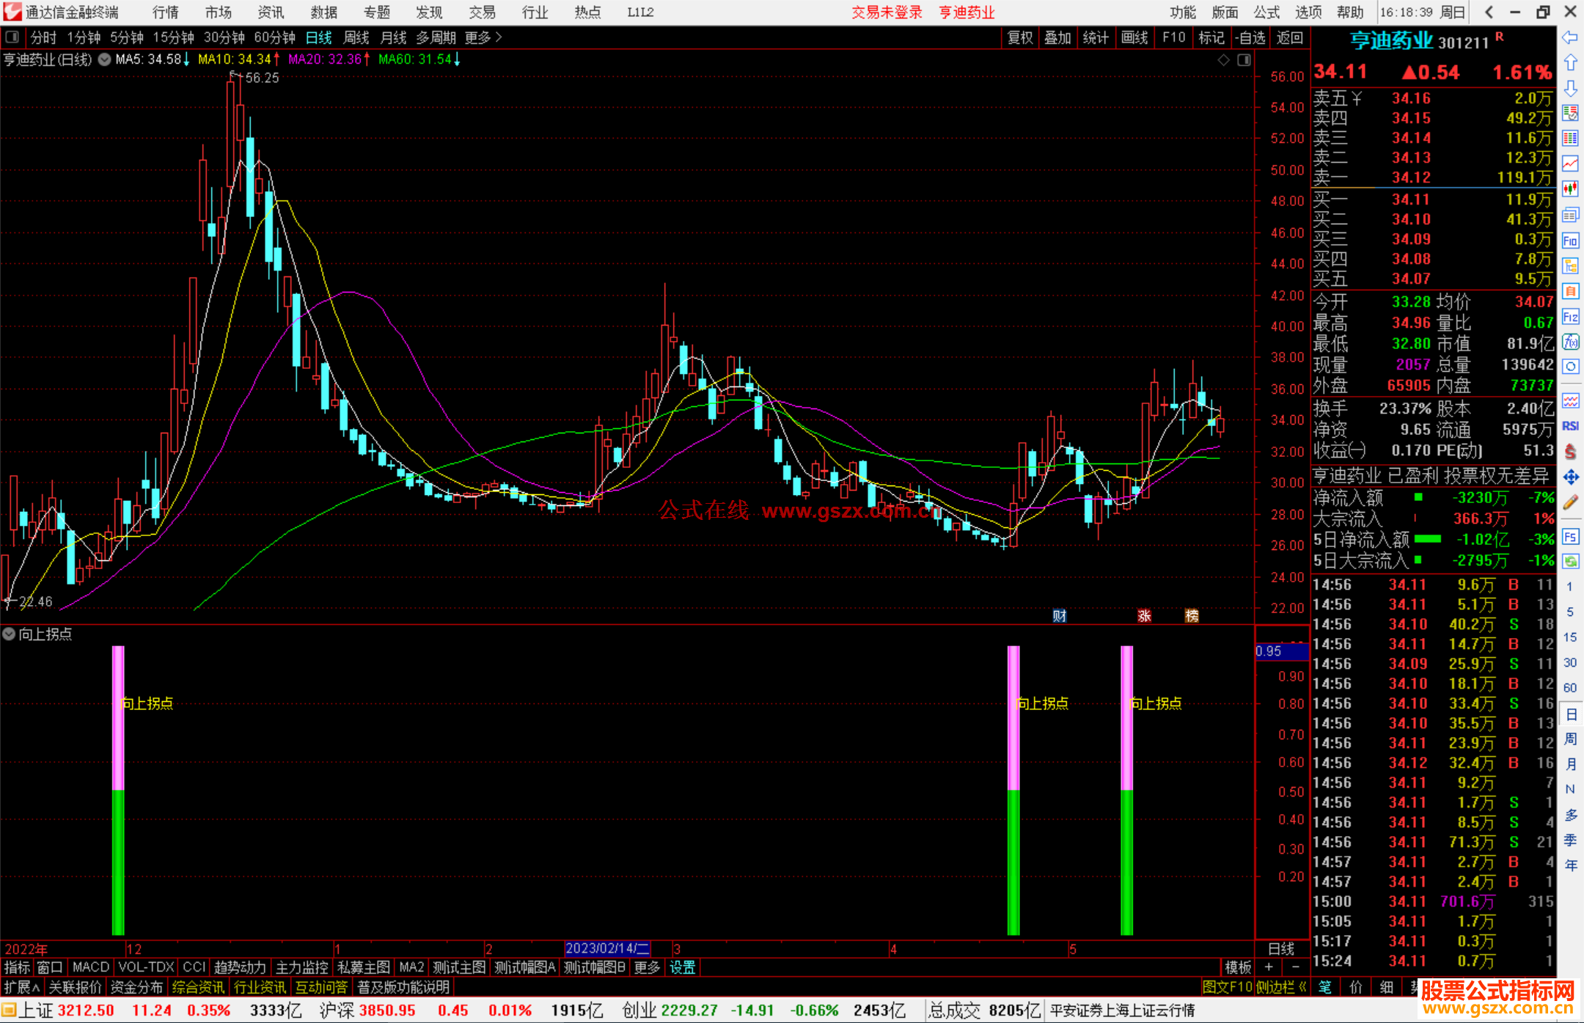The height and width of the screenshot is (1023, 1584).
Task: Click the line trend chart sidebar icon
Action: pyautogui.click(x=1570, y=164)
